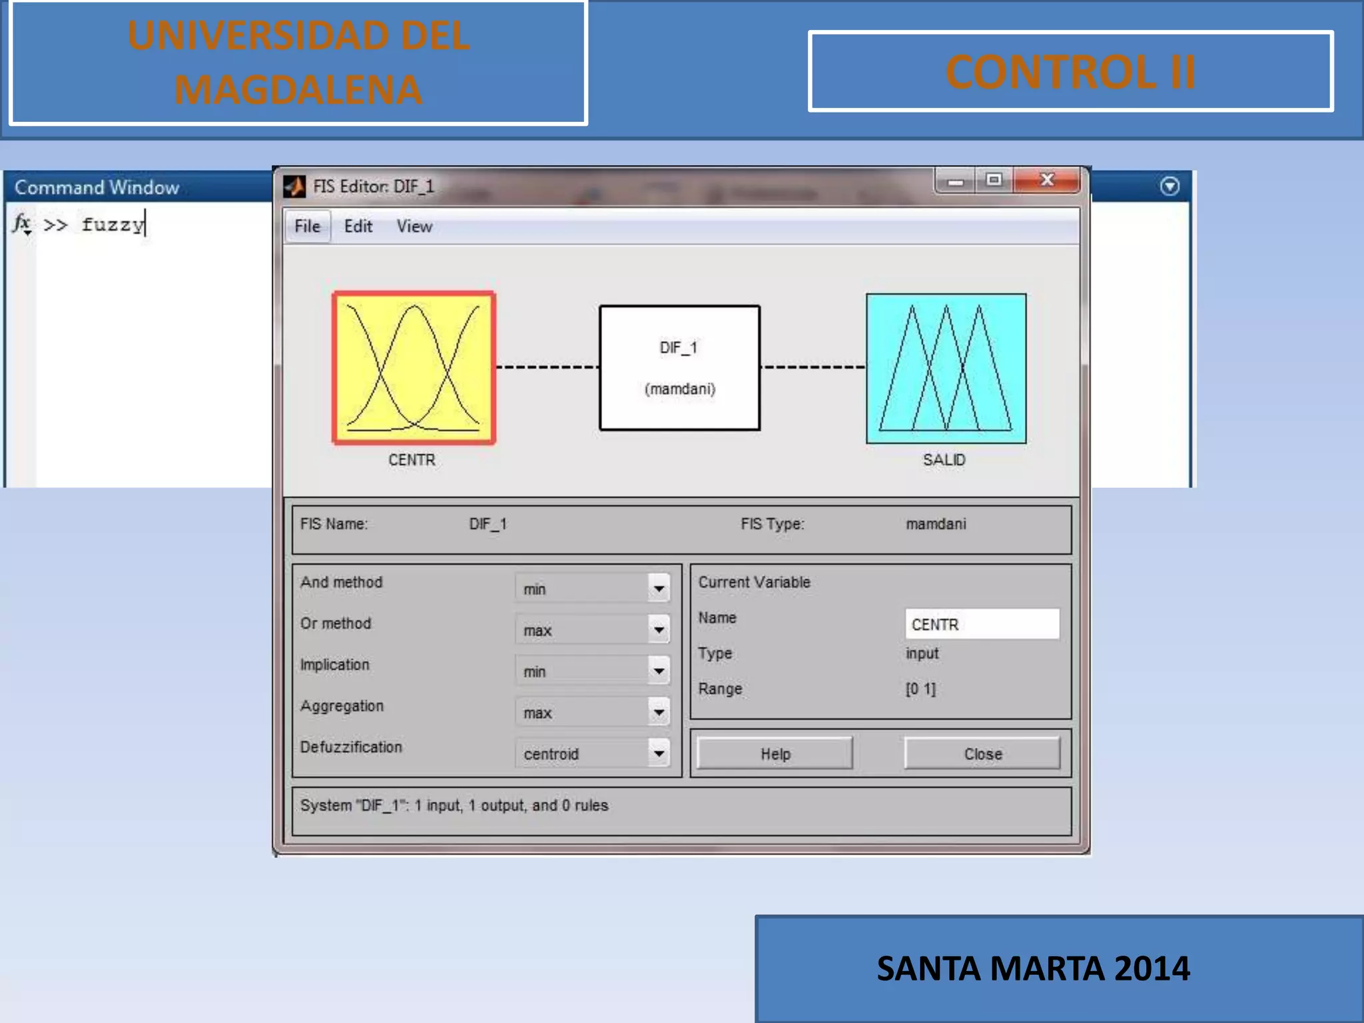Click the And method label
This screenshot has height=1023, width=1364.
[341, 582]
